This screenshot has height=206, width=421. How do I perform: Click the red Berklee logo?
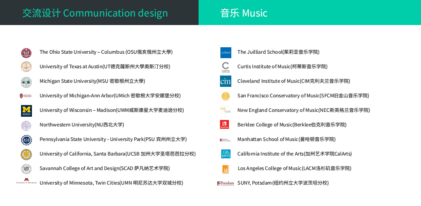coord(224,124)
